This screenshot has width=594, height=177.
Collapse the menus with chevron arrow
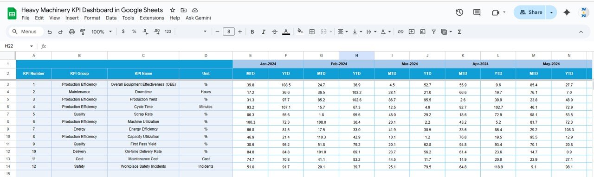pyautogui.click(x=581, y=32)
